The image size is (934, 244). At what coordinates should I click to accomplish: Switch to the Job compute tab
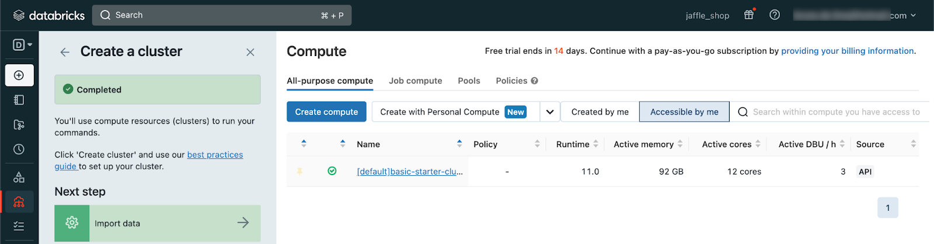tap(415, 81)
